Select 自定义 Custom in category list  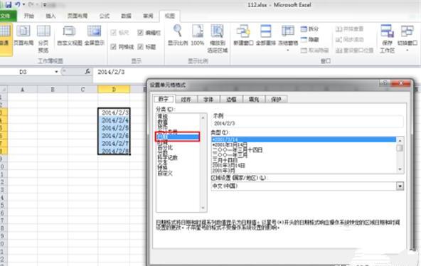point(165,174)
